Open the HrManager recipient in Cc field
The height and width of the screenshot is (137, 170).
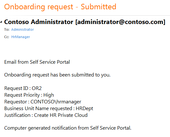coord(21,37)
